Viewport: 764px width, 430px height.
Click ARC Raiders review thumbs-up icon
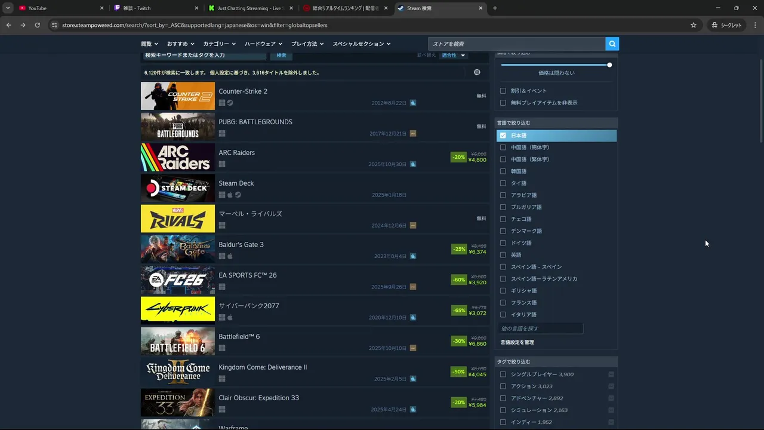[413, 164]
